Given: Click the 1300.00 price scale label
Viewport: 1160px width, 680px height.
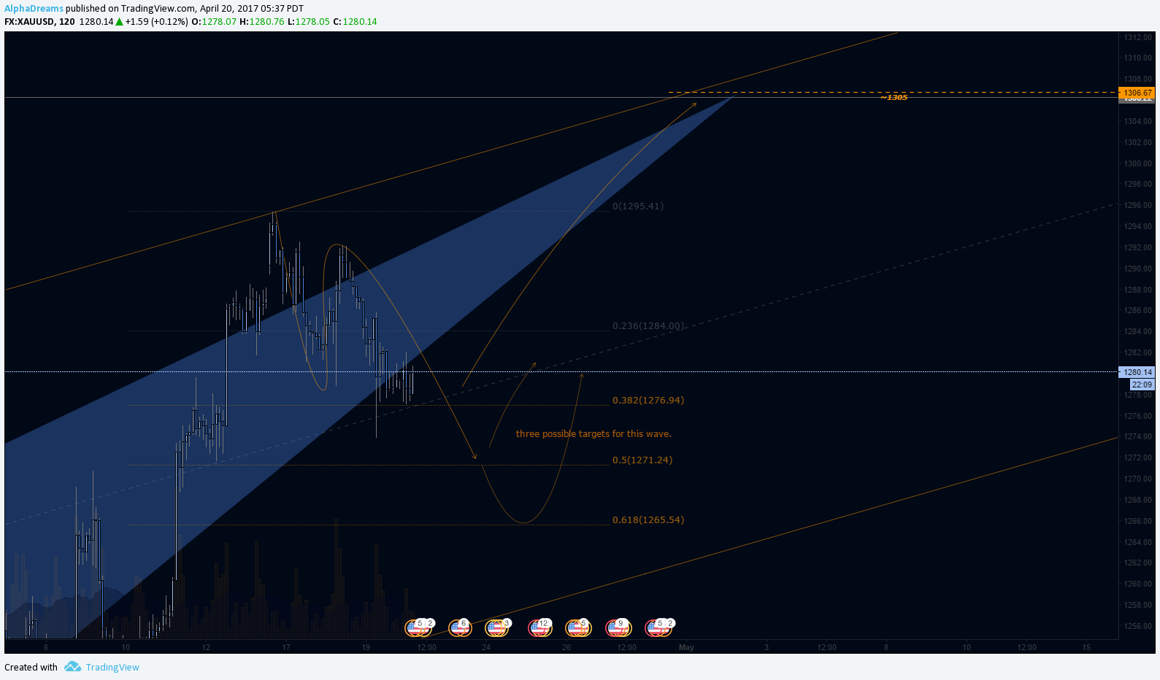Looking at the screenshot, I should [x=1137, y=163].
